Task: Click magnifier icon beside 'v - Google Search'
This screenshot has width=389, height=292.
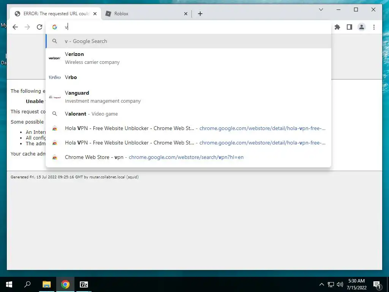Action: [x=55, y=41]
